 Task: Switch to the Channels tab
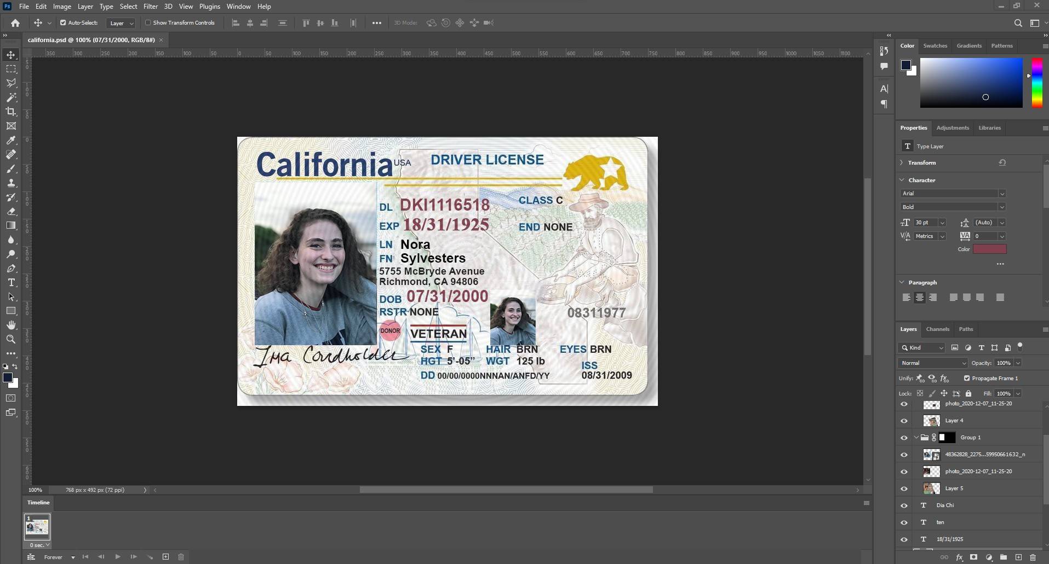(937, 329)
